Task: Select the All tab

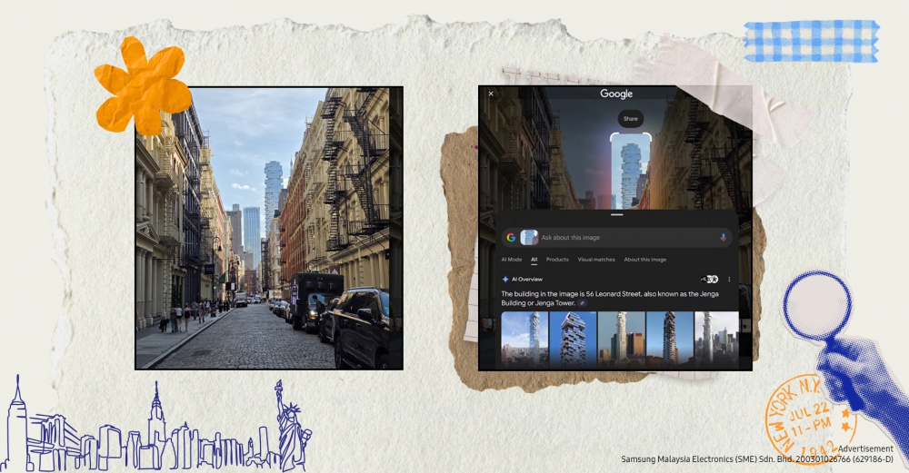Action: click(534, 260)
